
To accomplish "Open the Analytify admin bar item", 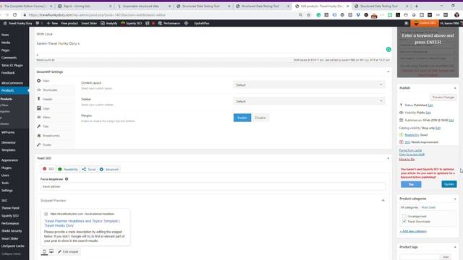I will pyautogui.click(x=109, y=23).
